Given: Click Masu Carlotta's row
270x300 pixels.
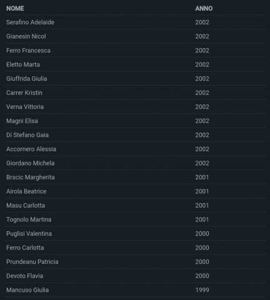Looking at the screenshot, I should [135, 206].
